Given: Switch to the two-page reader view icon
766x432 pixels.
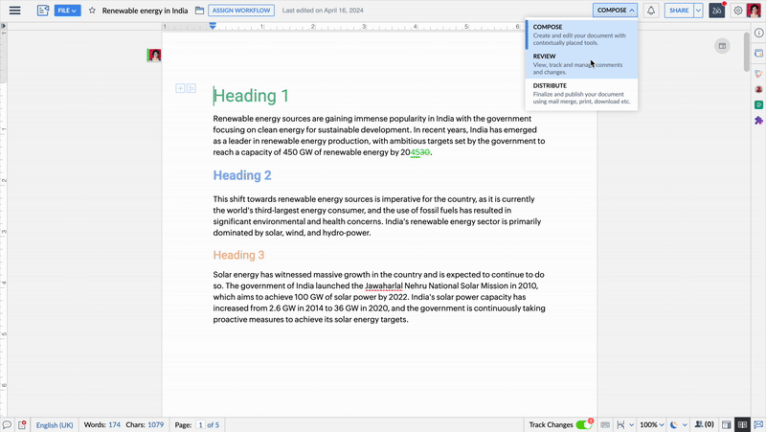Looking at the screenshot, I should [x=743, y=424].
